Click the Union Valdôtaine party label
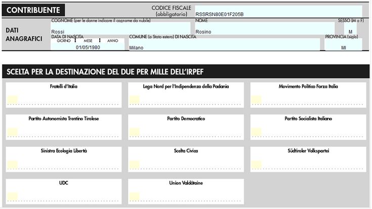The image size is (372, 209). click(x=186, y=183)
